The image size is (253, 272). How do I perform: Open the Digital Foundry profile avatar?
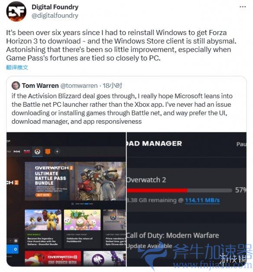click(x=16, y=11)
